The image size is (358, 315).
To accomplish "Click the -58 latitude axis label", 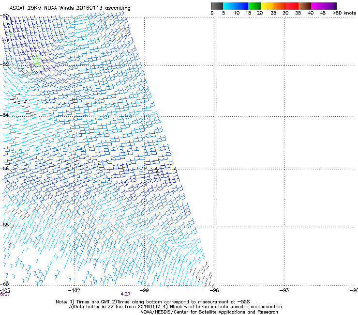I will (x=4, y=225).
